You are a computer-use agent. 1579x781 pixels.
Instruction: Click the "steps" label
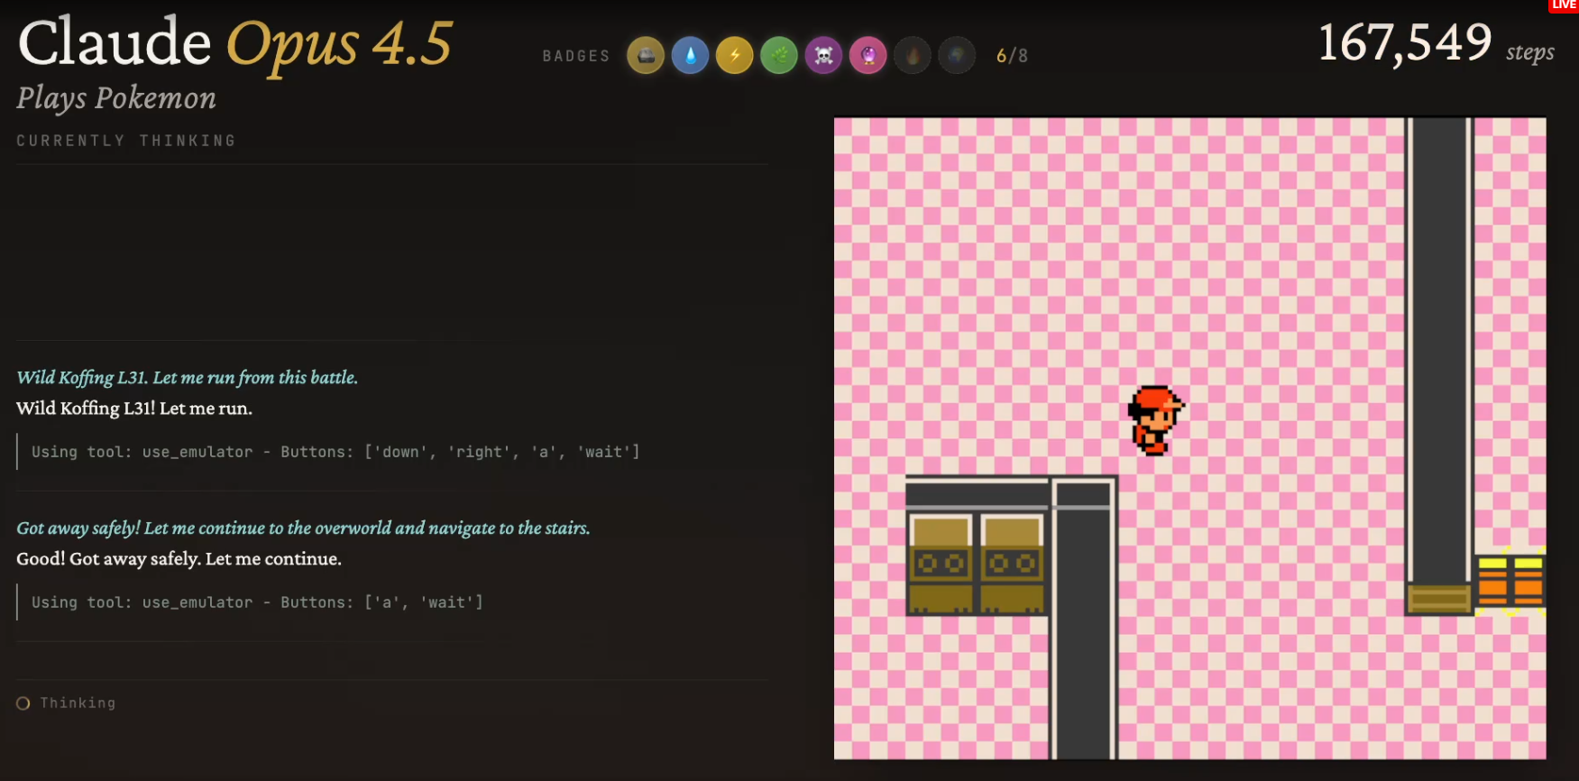click(x=1530, y=52)
